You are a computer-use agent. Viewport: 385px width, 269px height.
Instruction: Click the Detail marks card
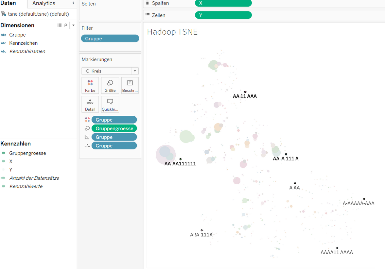90,105
